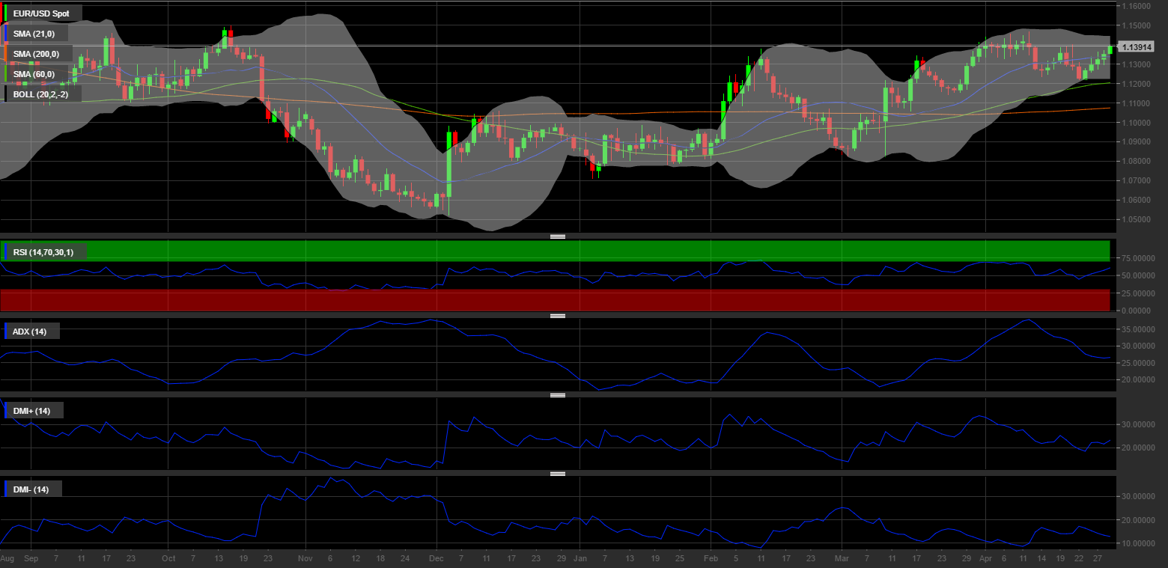The width and height of the screenshot is (1168, 568).
Task: Grab the grip handle above the RSI pane
Action: (x=558, y=236)
